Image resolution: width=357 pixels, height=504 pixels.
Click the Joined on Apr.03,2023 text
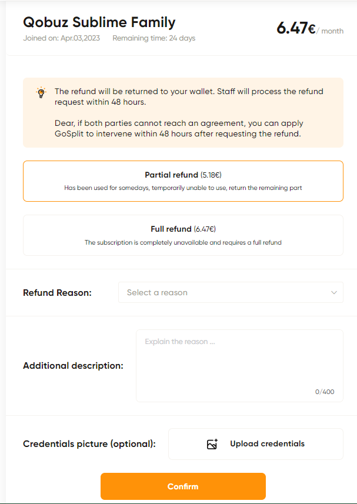61,38
